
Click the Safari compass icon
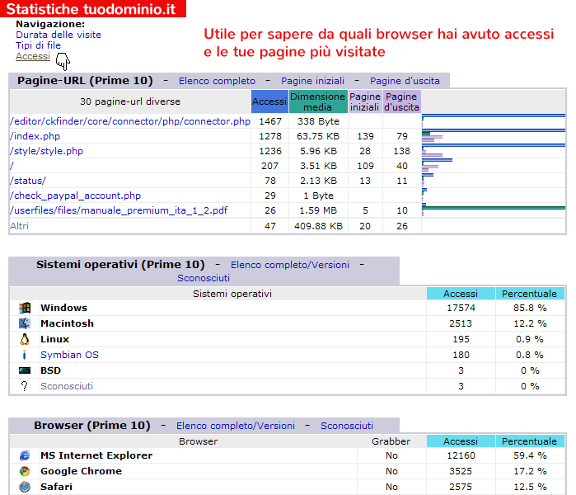pos(25,487)
